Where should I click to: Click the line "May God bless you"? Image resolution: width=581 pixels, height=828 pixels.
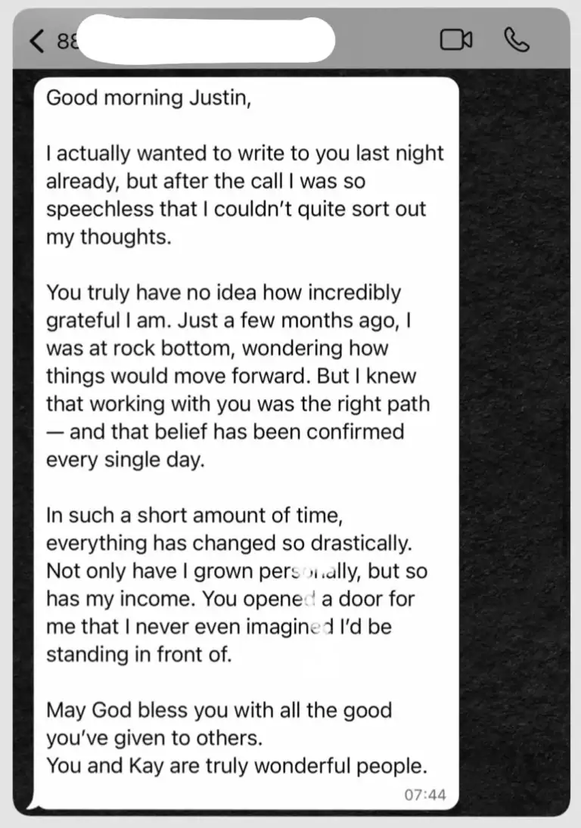tap(219, 711)
